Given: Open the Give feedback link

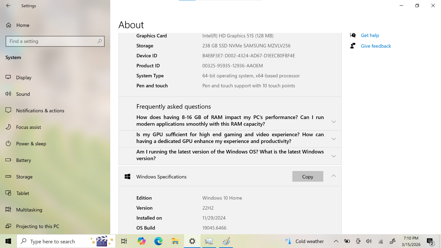Looking at the screenshot, I should pos(376,46).
